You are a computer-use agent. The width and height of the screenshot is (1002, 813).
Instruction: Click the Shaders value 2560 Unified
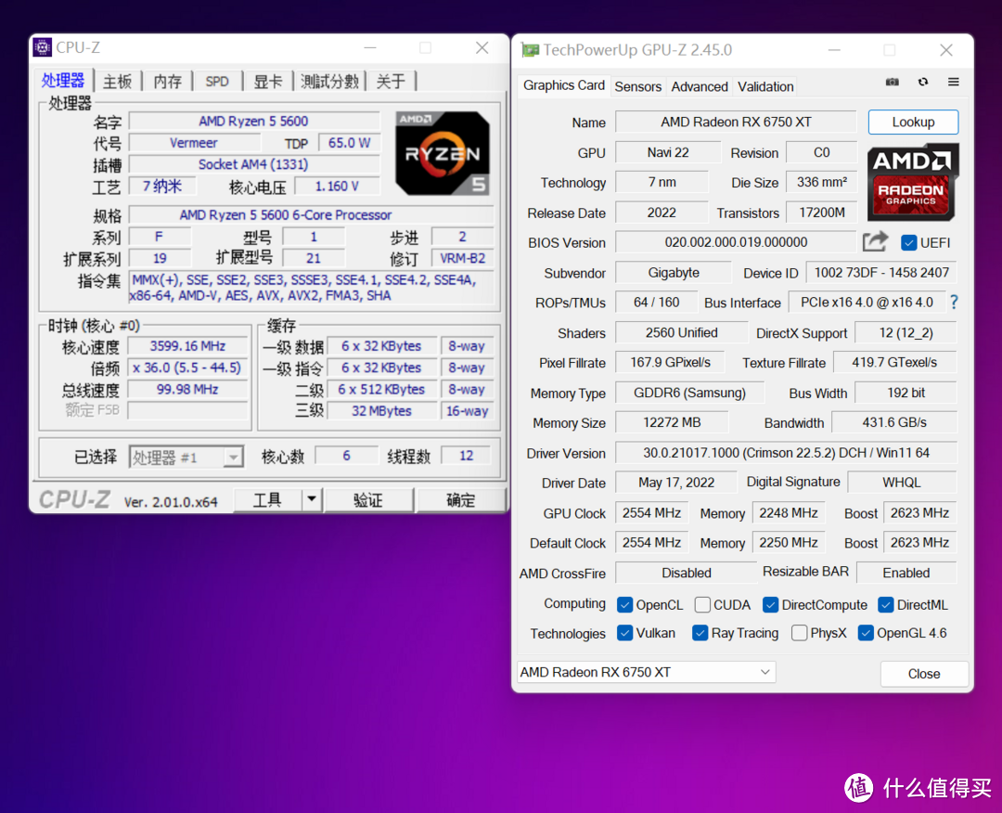681,332
